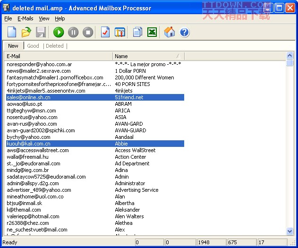The height and width of the screenshot is (248, 298).
Task: Select the ttglteghyw@msn.com row
Action: (x=95, y=111)
